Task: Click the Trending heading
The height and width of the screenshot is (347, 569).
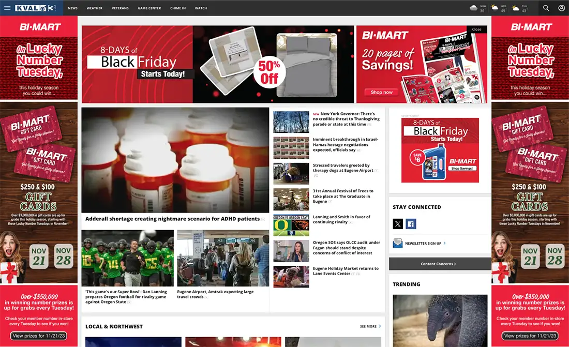Action: [x=407, y=284]
